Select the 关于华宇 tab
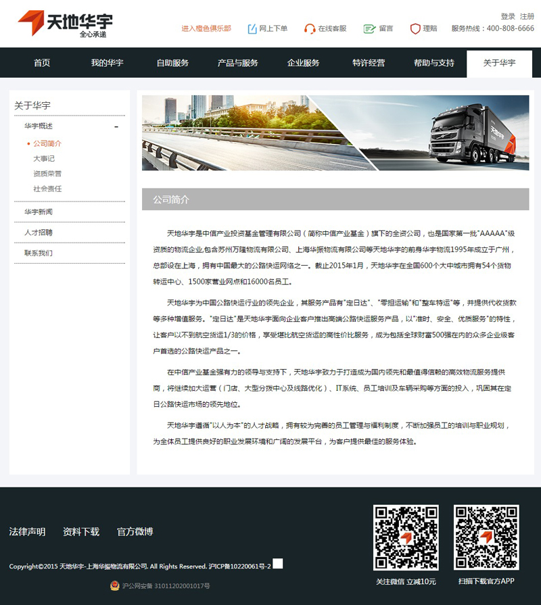 (x=499, y=64)
